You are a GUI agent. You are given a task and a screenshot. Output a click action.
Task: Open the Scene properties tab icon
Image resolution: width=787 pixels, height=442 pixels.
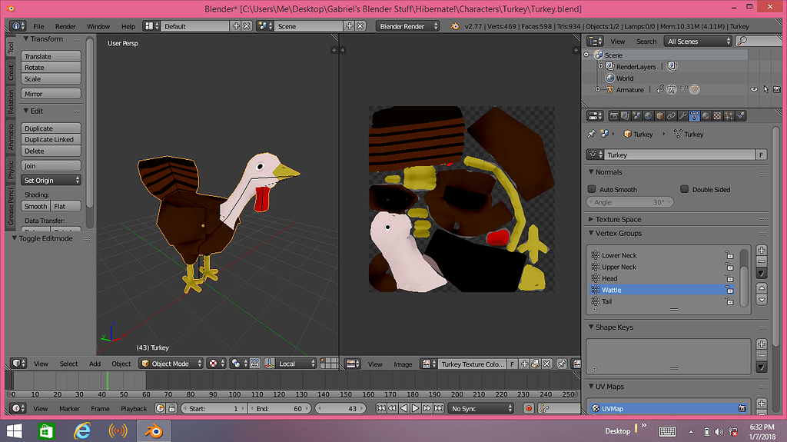click(x=636, y=116)
